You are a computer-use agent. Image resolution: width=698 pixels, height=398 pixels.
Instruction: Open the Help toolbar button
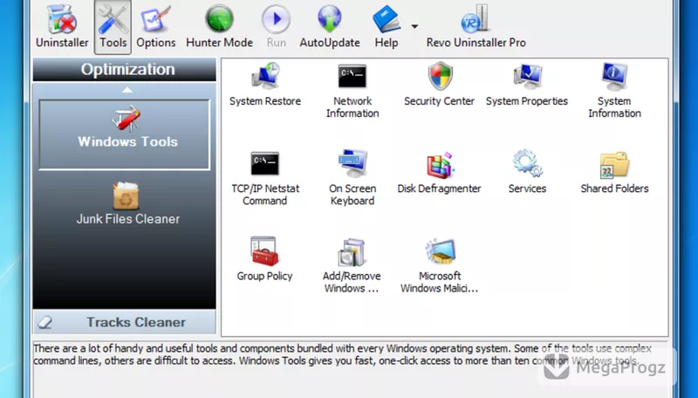tap(386, 27)
